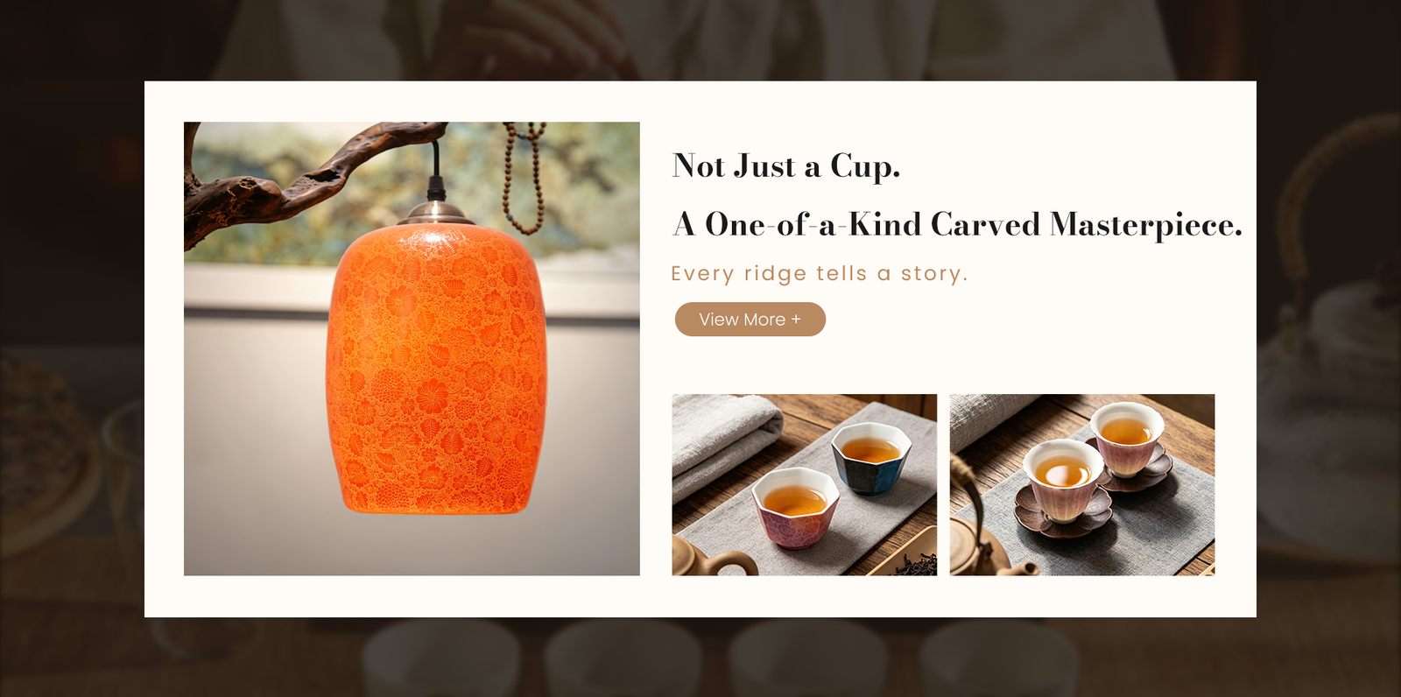Click the plus sign in View More
The image size is (1401, 697).
tap(796, 320)
